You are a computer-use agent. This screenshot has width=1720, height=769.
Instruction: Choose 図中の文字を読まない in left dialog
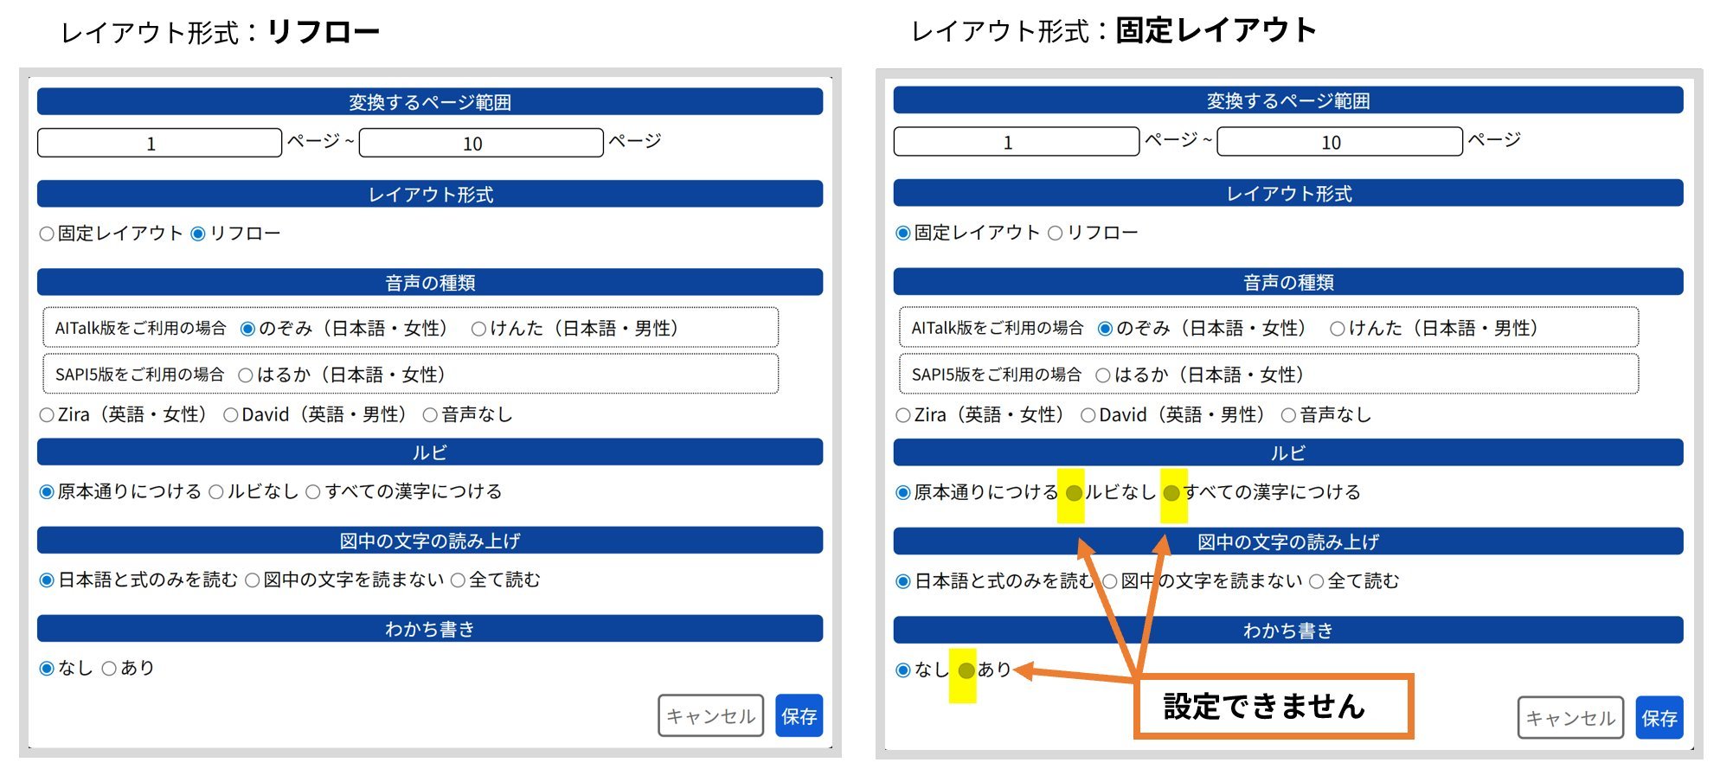point(253,581)
